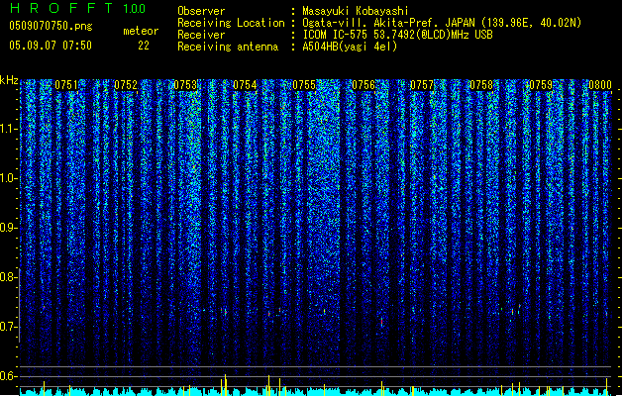
Task: Click the 0752 time marker
Action: pyautogui.click(x=126, y=85)
